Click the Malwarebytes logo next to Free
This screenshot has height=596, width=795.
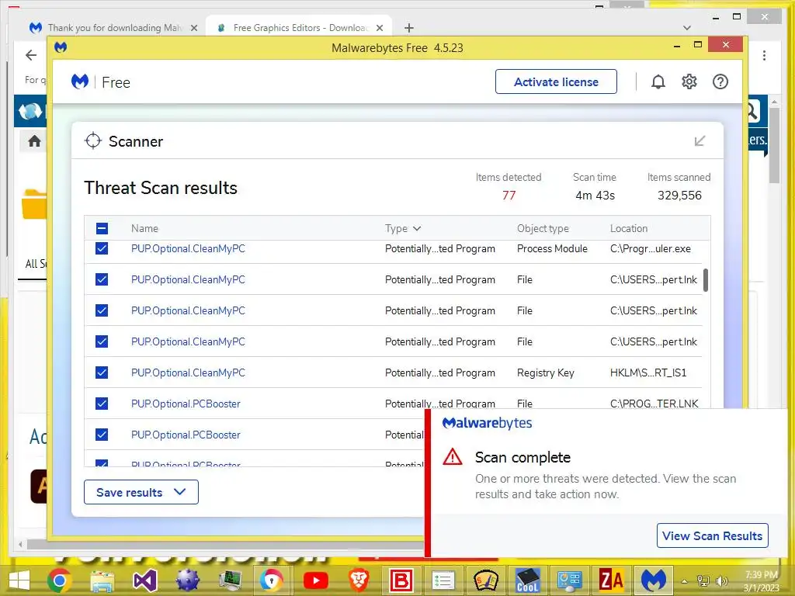pyautogui.click(x=80, y=81)
